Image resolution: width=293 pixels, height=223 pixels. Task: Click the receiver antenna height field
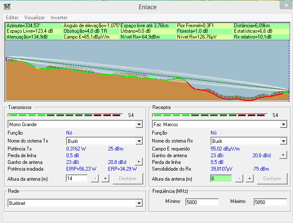(x=221, y=179)
